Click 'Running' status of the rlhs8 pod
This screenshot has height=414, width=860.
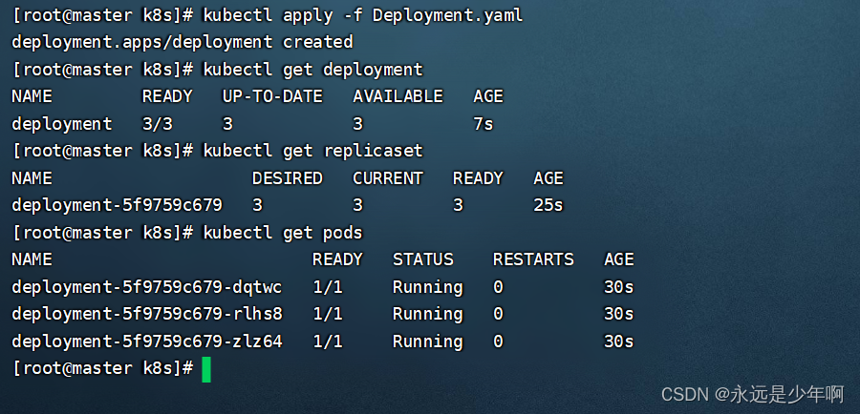click(428, 314)
